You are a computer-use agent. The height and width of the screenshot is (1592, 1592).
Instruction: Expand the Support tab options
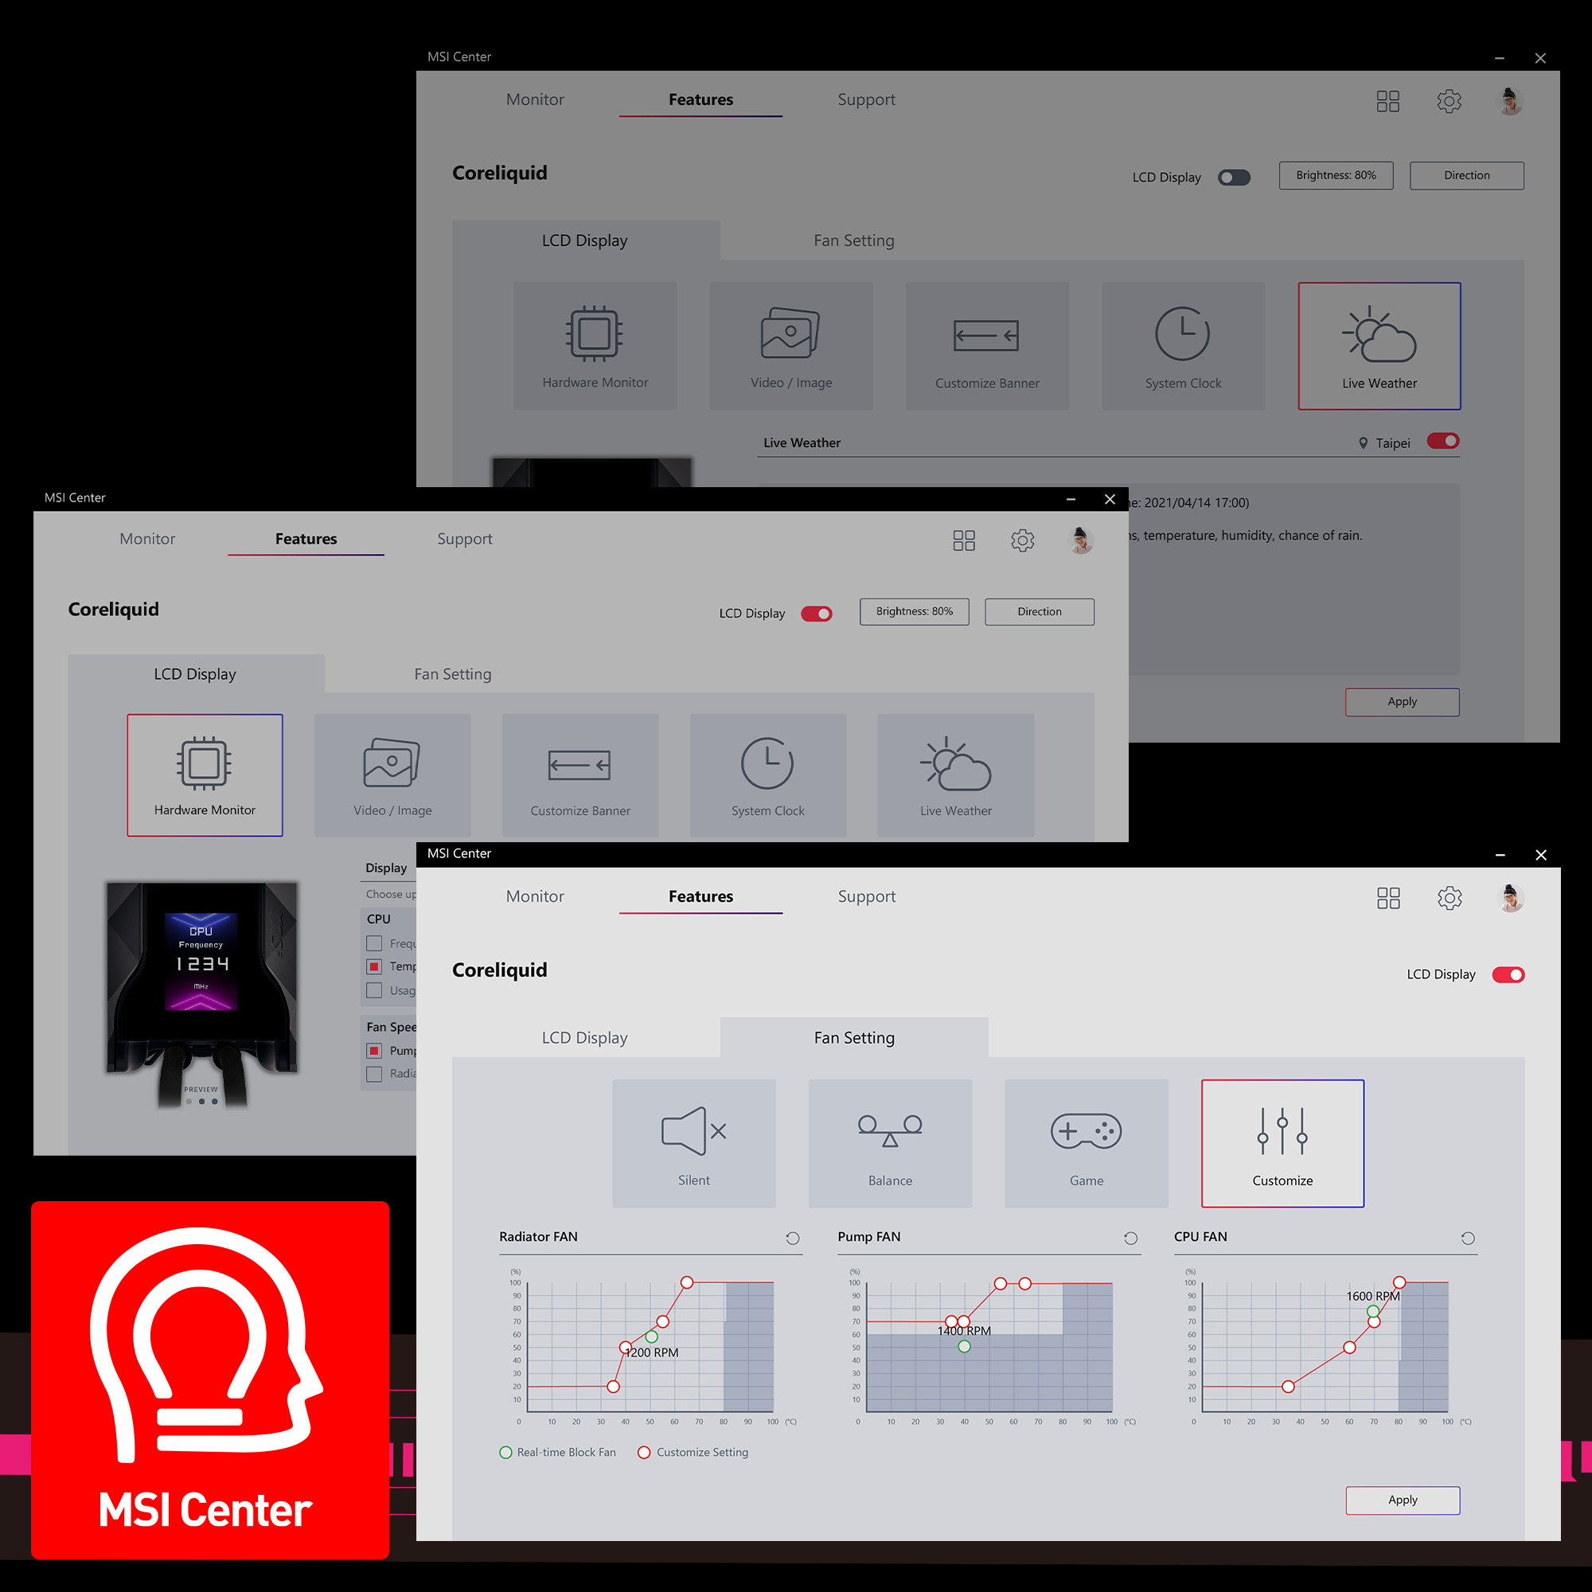point(864,894)
